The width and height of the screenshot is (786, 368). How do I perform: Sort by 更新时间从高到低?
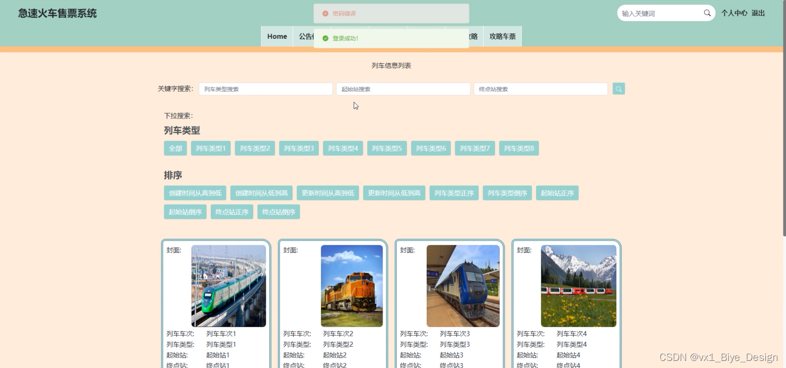[x=328, y=193]
